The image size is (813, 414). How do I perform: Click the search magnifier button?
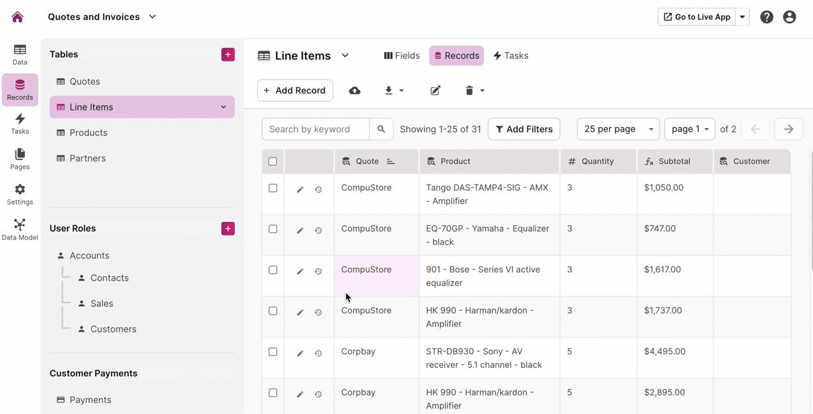[x=381, y=129]
